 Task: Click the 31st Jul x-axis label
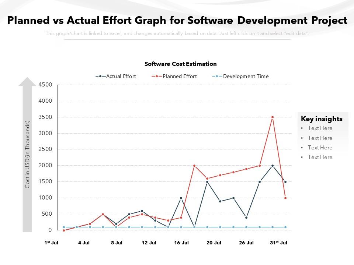[278, 243]
